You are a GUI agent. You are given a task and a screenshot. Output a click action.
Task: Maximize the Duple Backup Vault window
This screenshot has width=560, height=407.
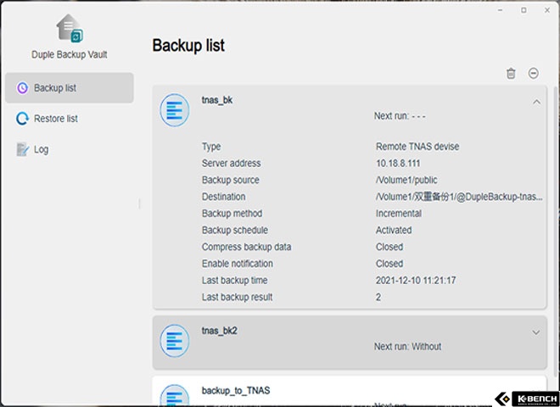(524, 10)
